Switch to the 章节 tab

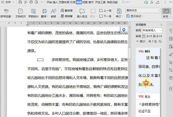pos(91,2)
